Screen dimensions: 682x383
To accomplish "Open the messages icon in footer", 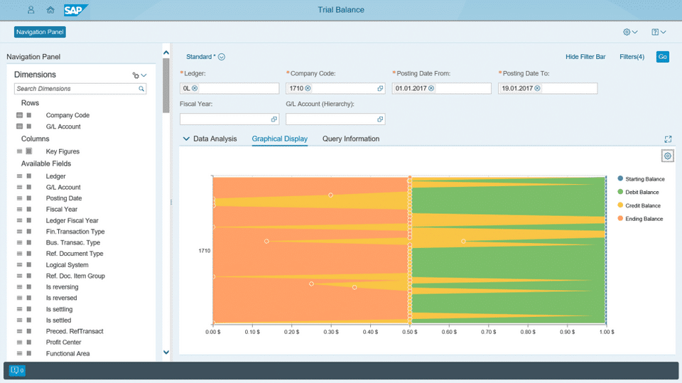I will [x=16, y=370].
